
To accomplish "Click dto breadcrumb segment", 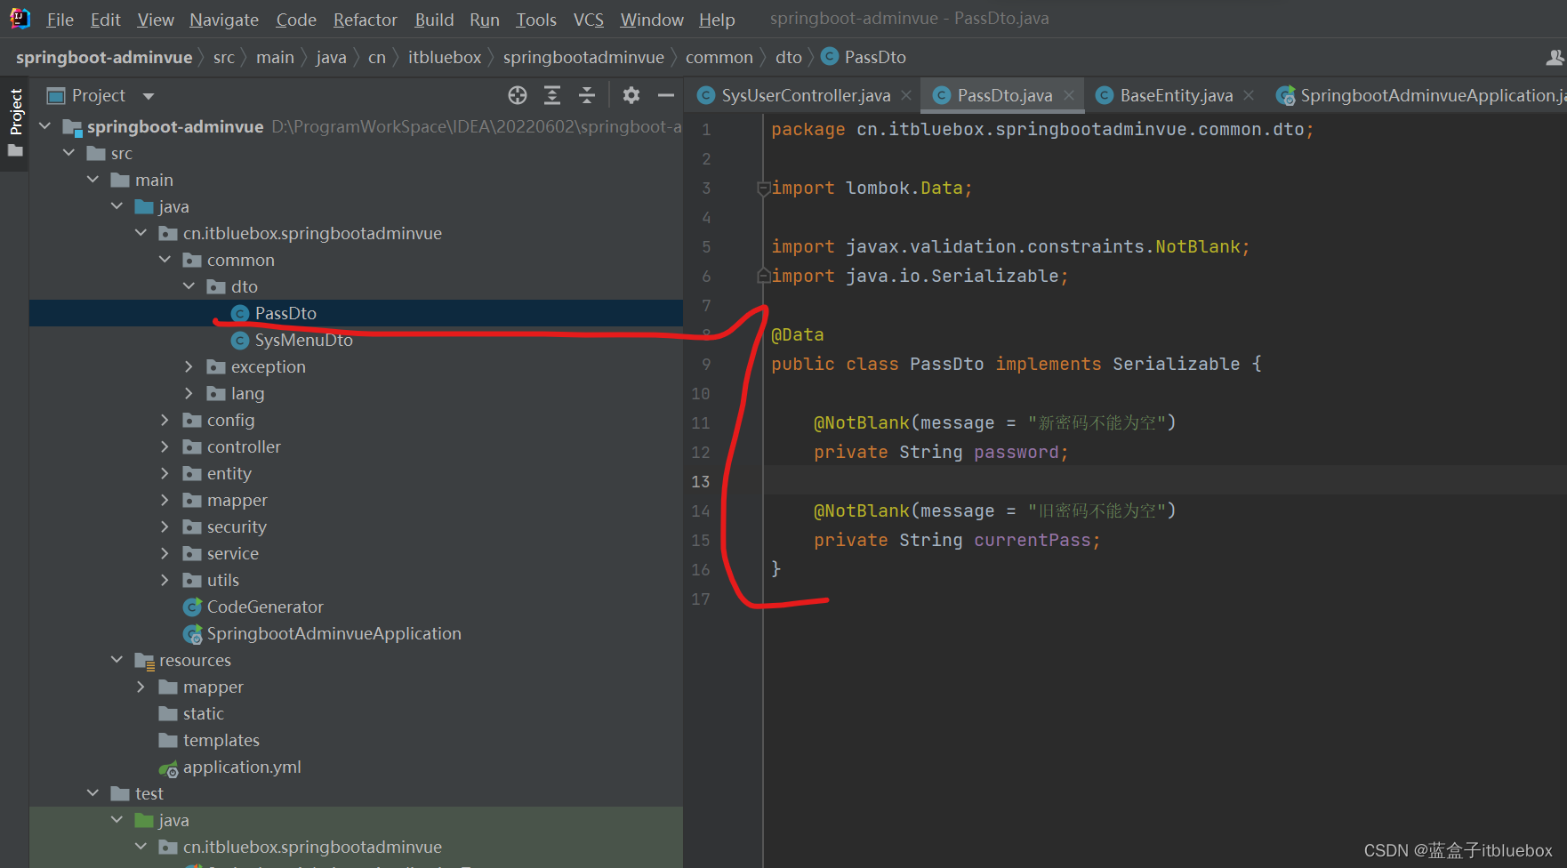I will pos(788,57).
